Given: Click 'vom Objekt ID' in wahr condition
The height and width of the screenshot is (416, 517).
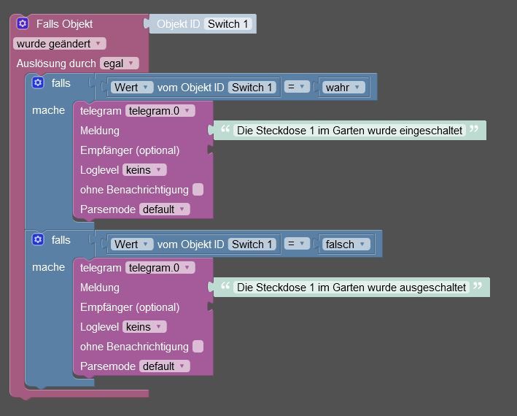Looking at the screenshot, I should pyautogui.click(x=190, y=88).
